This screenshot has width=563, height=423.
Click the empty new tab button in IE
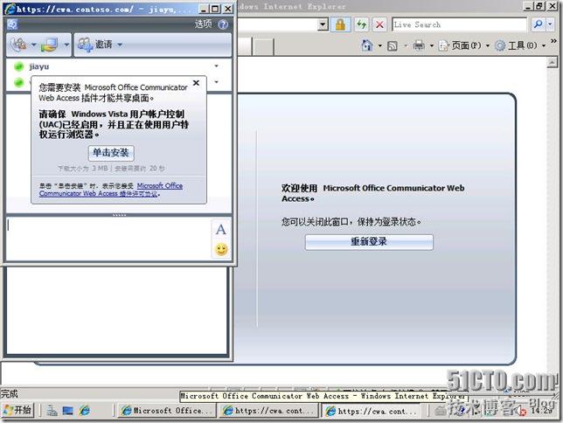263,46
